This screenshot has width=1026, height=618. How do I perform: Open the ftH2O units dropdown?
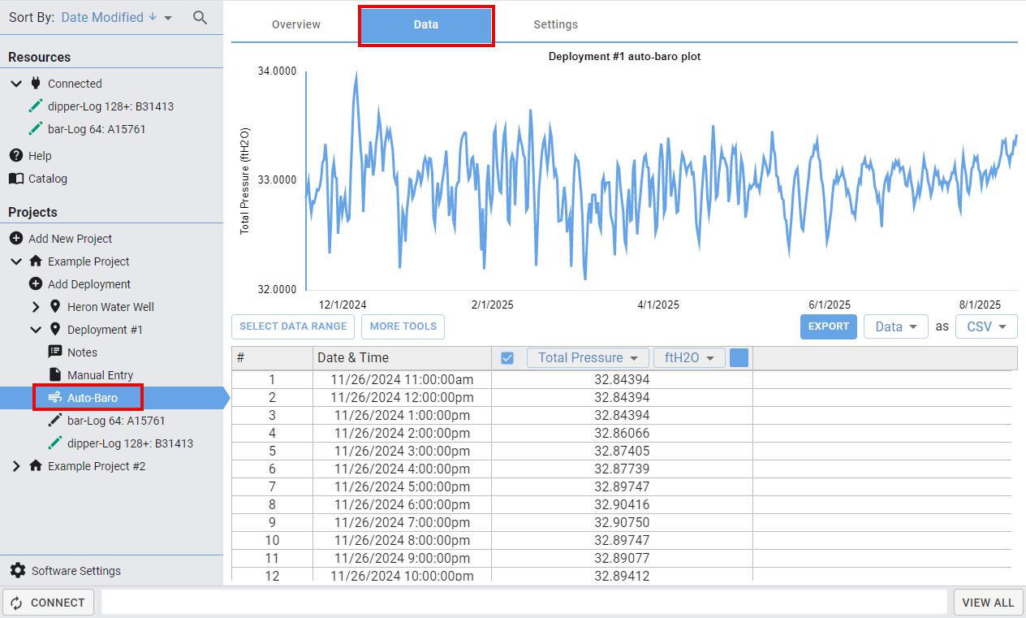tap(689, 358)
